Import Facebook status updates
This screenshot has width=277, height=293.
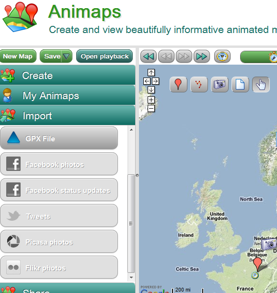59,190
